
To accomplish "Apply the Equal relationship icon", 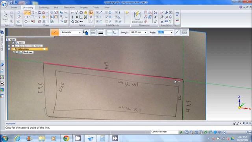I will click(77, 17).
